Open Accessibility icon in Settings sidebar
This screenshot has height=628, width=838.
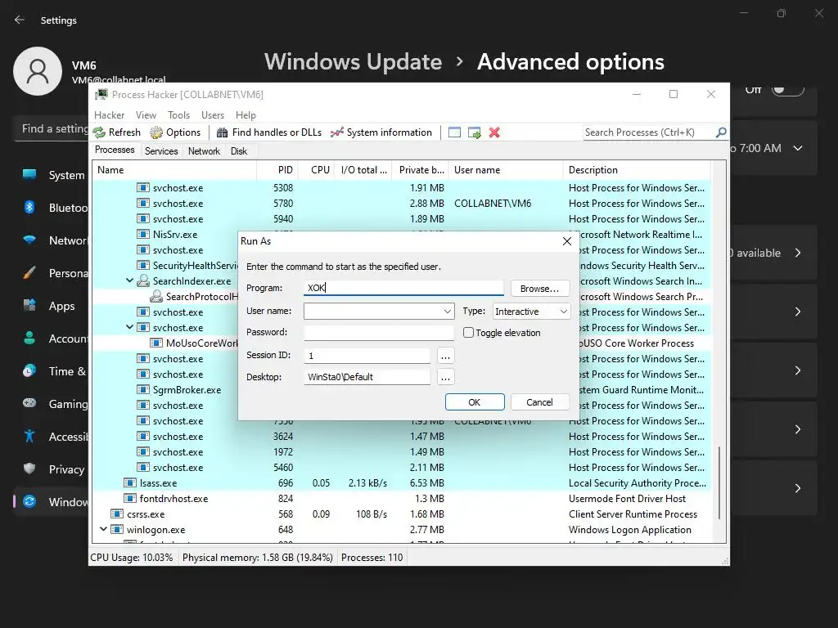(x=29, y=437)
